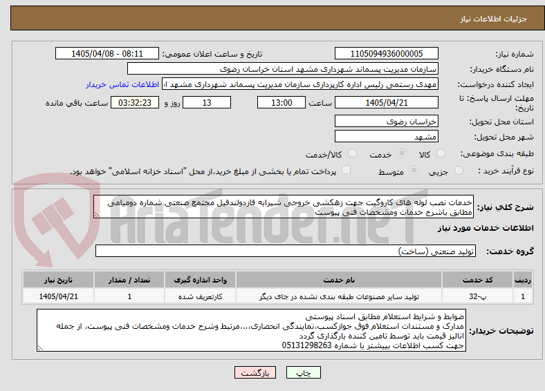The width and height of the screenshot is (545, 391).
Task: Click the واحد اندازه گیری column header
Action: point(200,280)
